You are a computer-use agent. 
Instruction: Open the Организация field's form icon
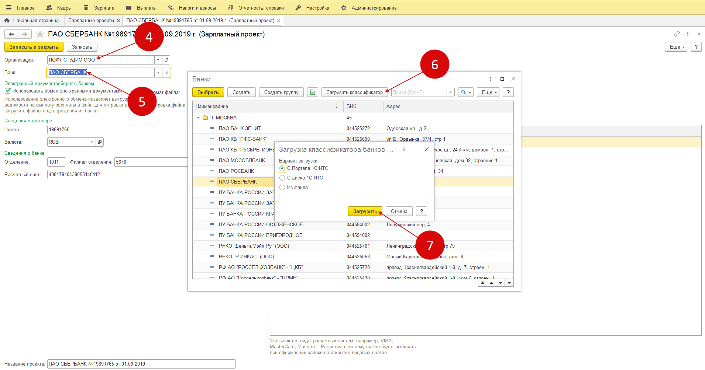[166, 60]
